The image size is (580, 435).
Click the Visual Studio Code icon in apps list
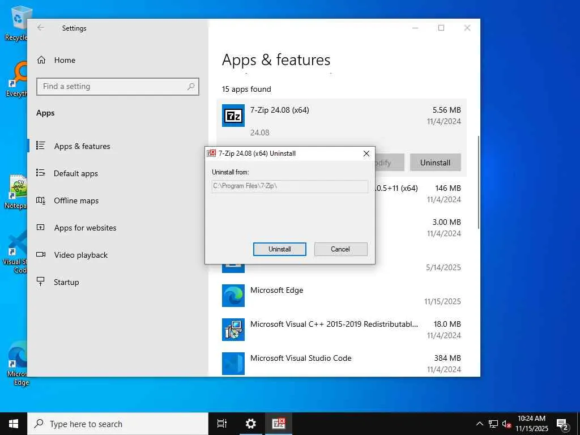pyautogui.click(x=233, y=364)
